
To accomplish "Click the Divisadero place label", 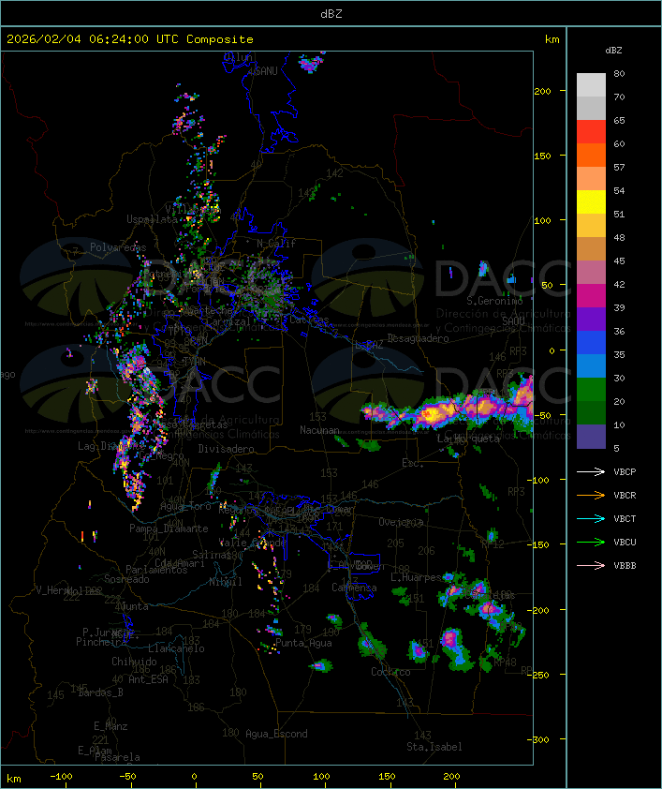I will [x=226, y=448].
